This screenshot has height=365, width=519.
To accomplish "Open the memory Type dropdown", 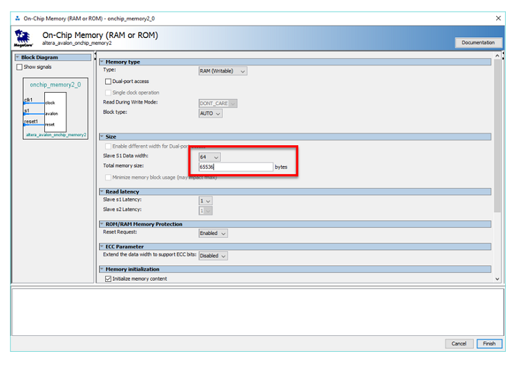I will tap(222, 71).
